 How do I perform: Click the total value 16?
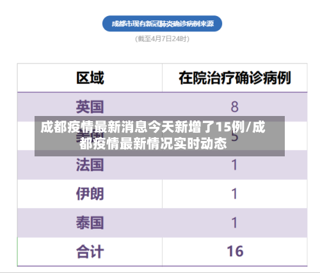coord(235,251)
